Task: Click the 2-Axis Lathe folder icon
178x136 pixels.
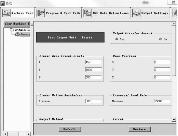Action: click(x=12, y=30)
